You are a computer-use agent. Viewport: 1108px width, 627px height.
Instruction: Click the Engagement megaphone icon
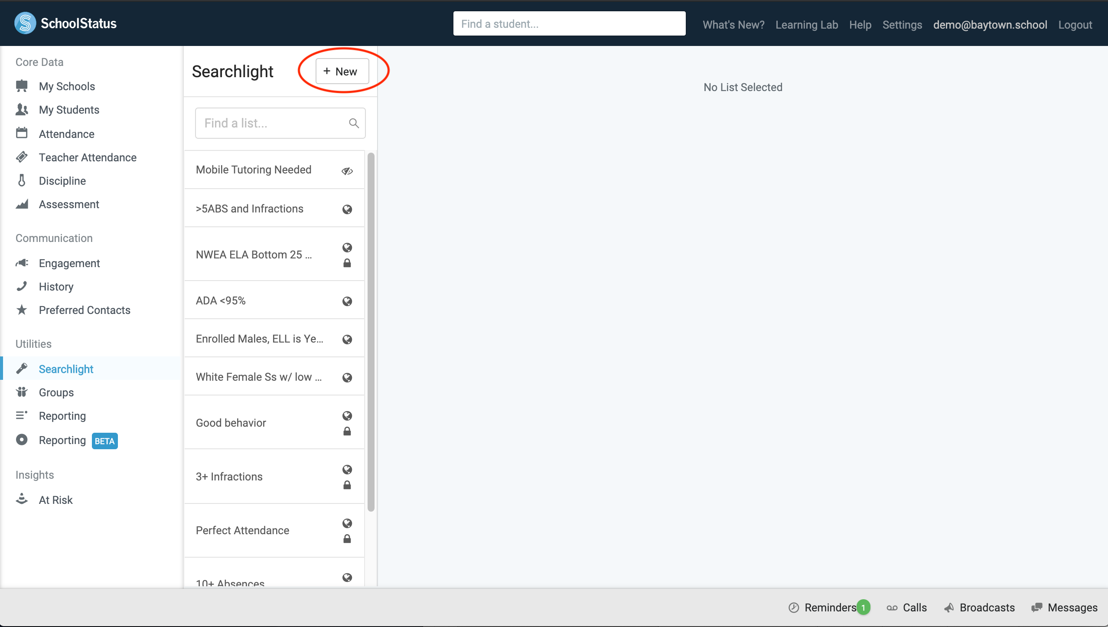point(22,263)
